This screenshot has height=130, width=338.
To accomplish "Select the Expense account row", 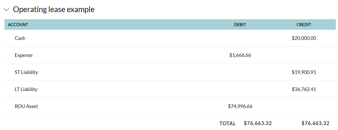I will (x=24, y=55).
